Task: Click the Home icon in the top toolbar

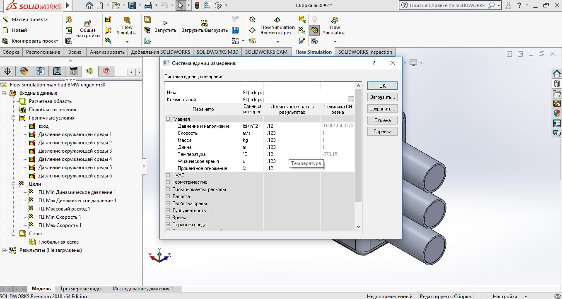Action: coord(89,5)
